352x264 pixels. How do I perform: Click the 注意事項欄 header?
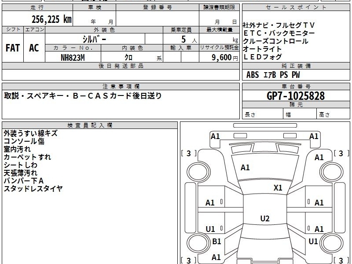pyautogui.click(x=121, y=86)
